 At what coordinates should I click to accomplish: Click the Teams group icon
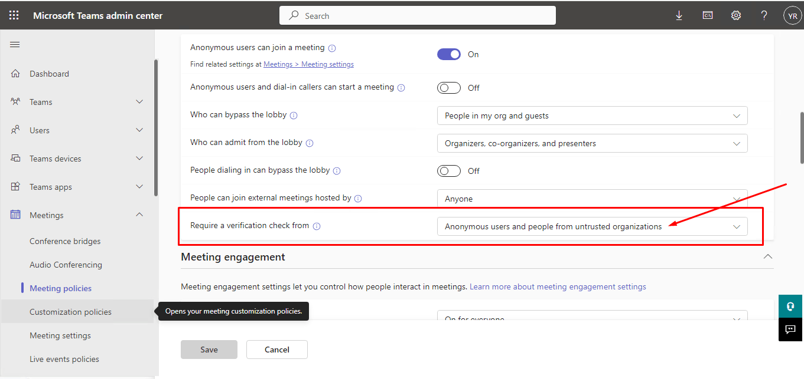click(x=15, y=102)
